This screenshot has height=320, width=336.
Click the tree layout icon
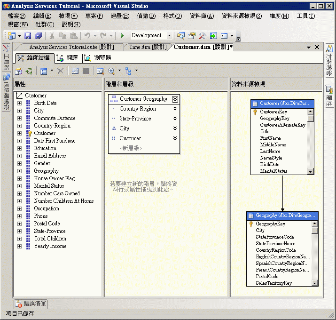tap(128, 71)
